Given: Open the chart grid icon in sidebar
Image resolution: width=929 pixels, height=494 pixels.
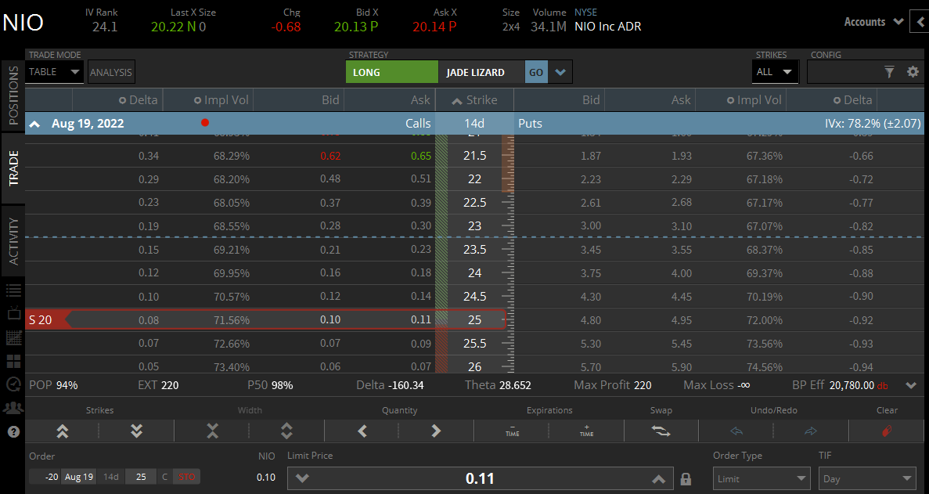Looking at the screenshot, I should (x=13, y=337).
